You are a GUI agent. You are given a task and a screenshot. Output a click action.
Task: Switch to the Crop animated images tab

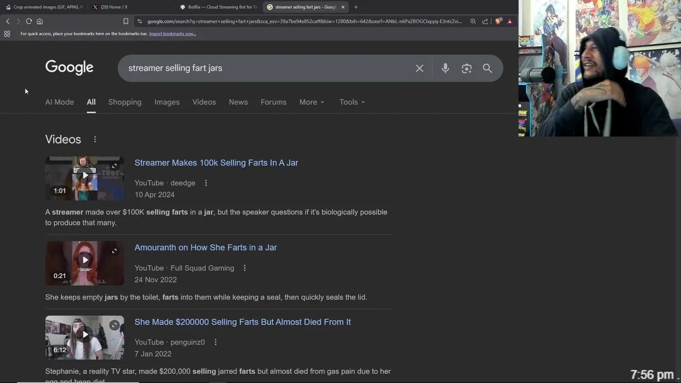44,7
